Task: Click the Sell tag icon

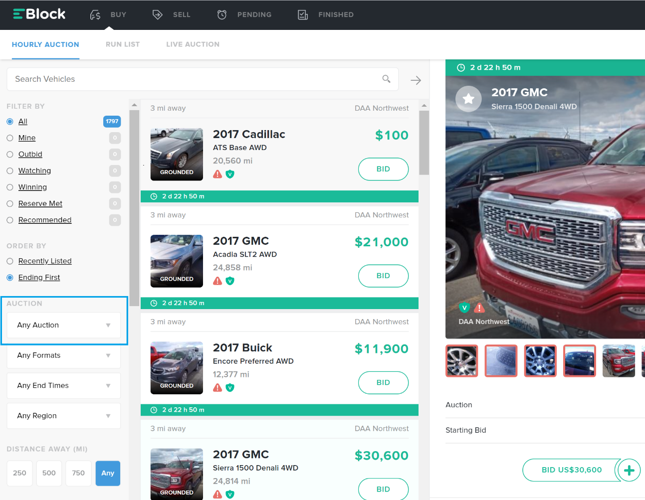Action: [157, 15]
